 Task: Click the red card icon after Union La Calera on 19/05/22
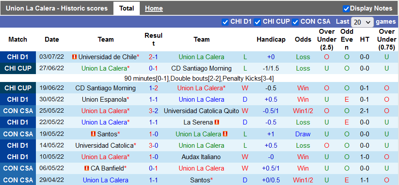[225, 134]
